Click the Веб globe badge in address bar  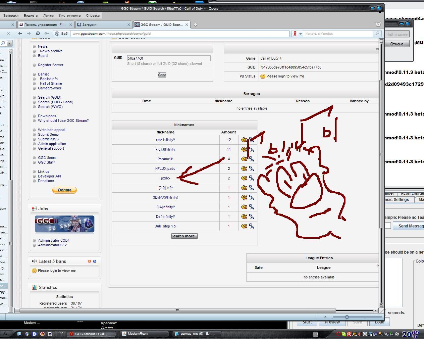[x=61, y=33]
